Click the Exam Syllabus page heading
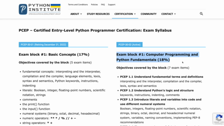Screen dimensions: 224x126 (x=95, y=30)
